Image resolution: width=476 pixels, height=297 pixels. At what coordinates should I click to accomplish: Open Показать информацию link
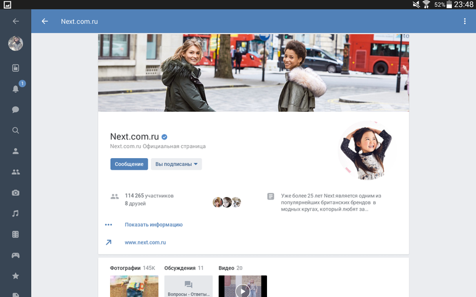point(153,225)
